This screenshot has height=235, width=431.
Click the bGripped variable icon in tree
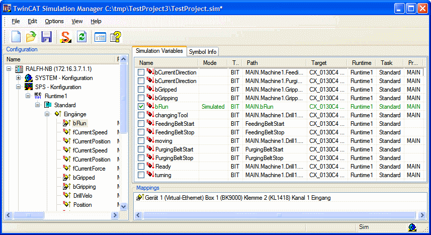[67, 178]
